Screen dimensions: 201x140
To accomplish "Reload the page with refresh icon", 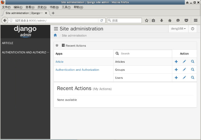I will [102, 21].
